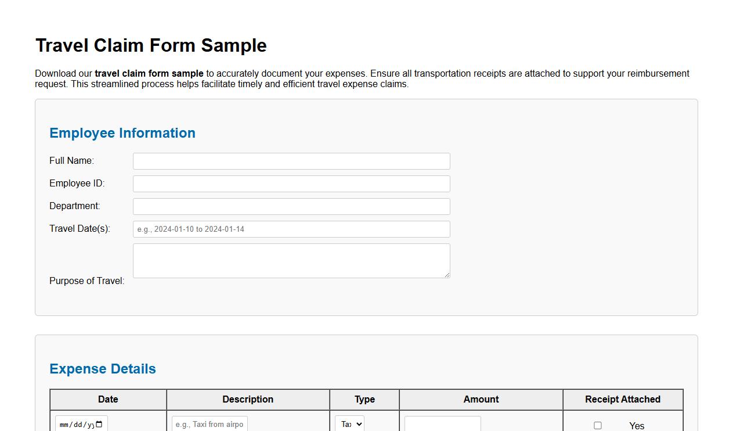Viewport: 733px width, 431px height.
Task: Click the Receipt Attached column header
Action: click(623, 399)
